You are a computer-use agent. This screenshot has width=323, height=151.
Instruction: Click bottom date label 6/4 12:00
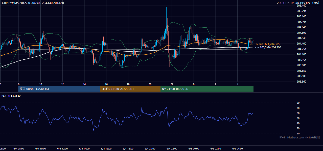click(x=62, y=149)
